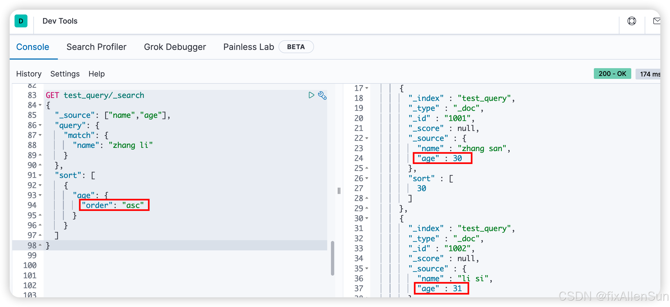670x307 pixels.
Task: Collapse the query block at line 86
Action: pos(40,125)
